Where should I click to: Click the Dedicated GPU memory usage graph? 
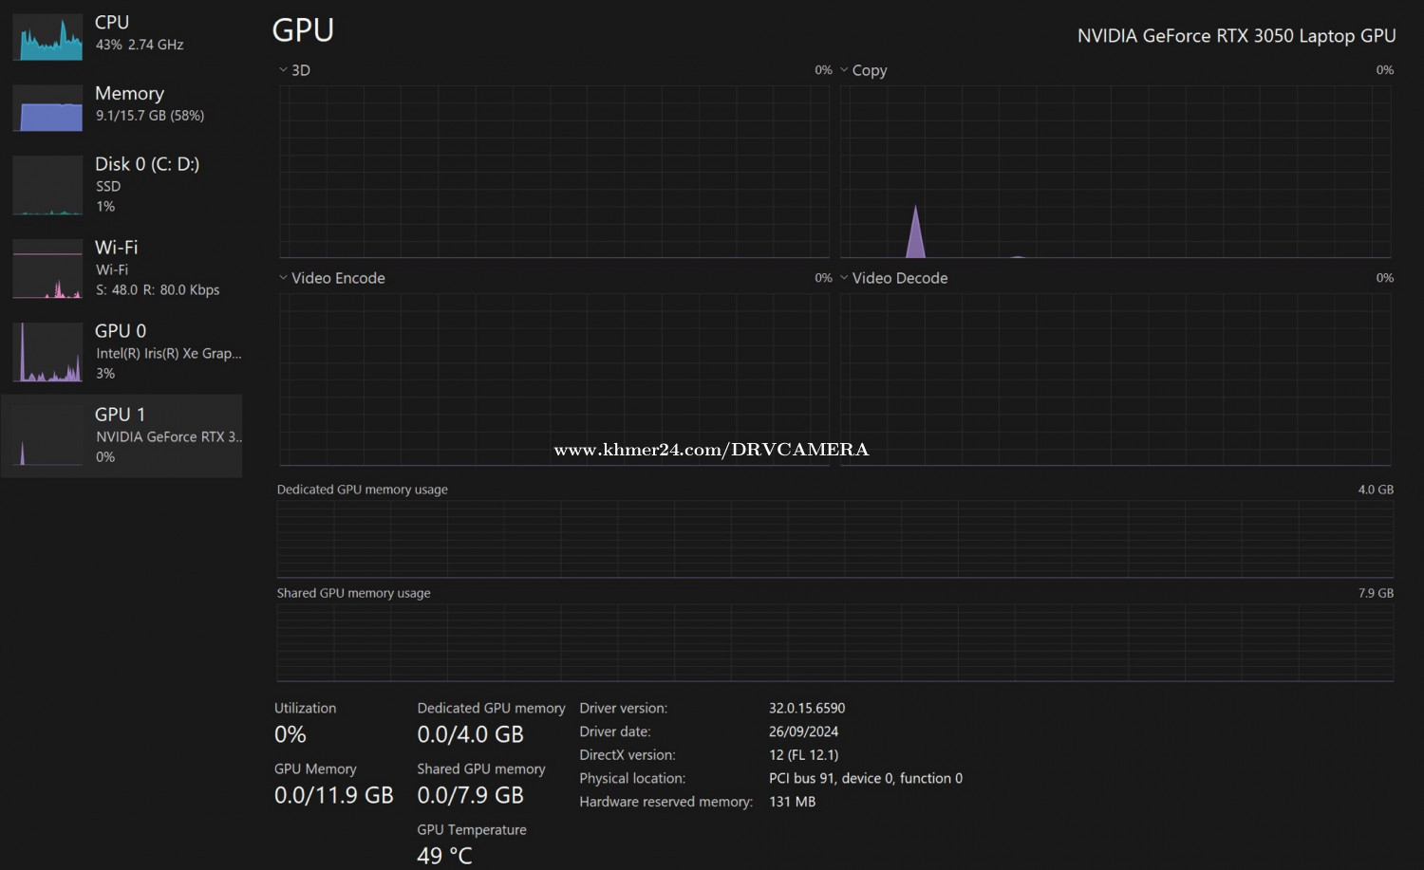point(835,539)
